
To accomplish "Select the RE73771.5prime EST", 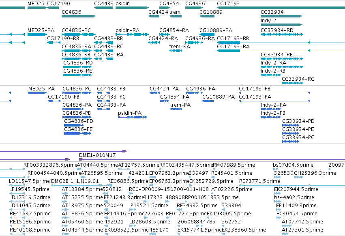I will point(259,181).
